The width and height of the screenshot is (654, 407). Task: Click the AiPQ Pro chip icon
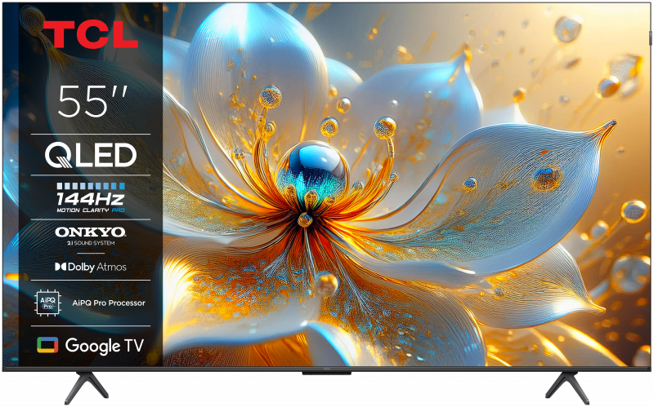point(45,303)
